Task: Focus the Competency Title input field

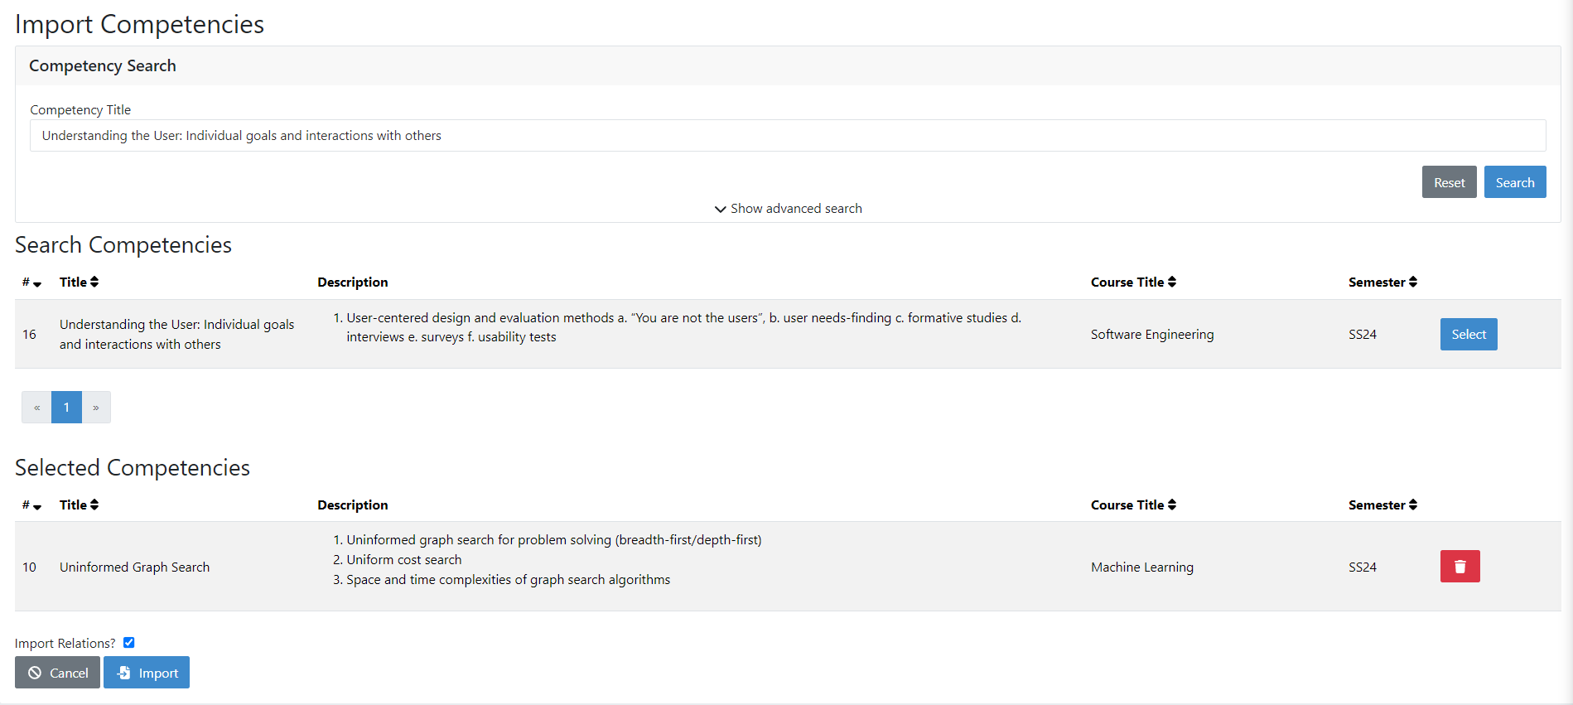Action: pyautogui.click(x=787, y=136)
